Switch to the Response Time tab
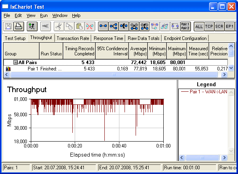 click(108, 38)
